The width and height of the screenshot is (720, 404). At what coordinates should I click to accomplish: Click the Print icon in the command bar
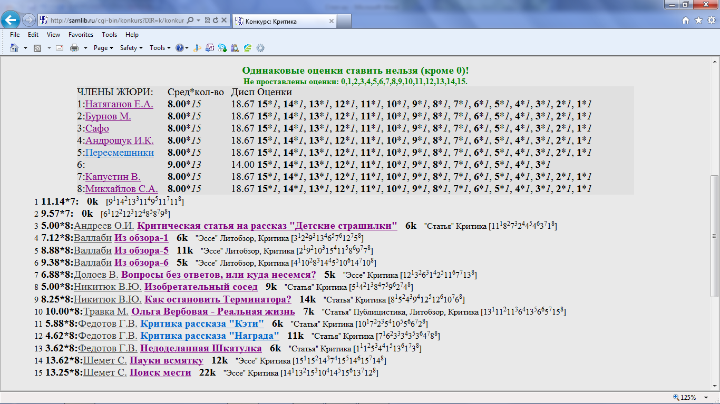pyautogui.click(x=74, y=48)
